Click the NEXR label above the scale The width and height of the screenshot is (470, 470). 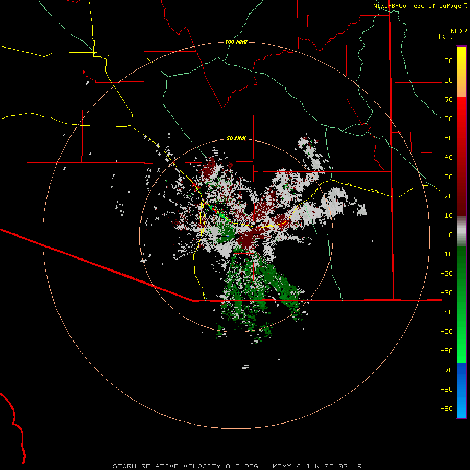pyautogui.click(x=459, y=31)
